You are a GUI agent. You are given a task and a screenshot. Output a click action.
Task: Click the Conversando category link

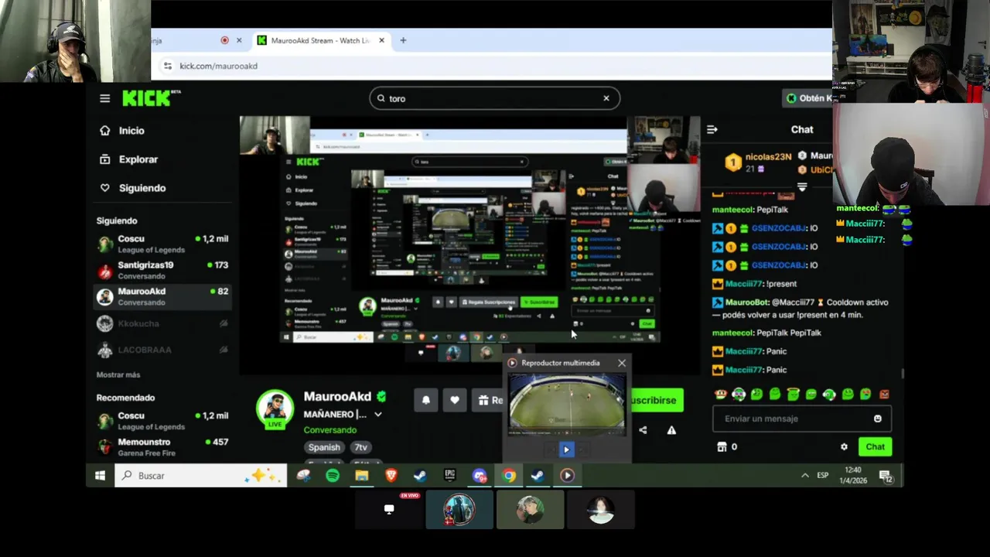coord(330,430)
